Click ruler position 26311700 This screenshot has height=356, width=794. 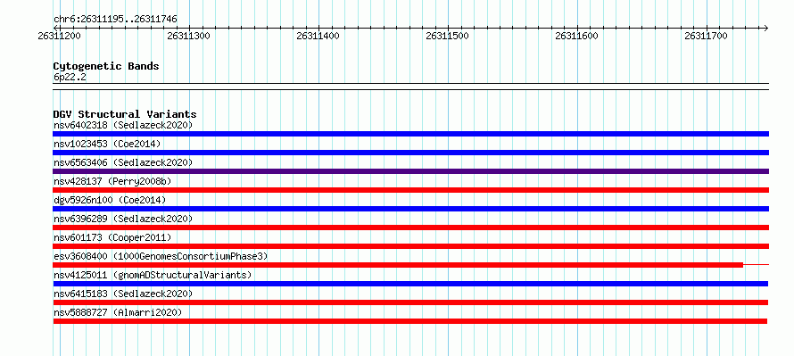pyautogui.click(x=706, y=36)
